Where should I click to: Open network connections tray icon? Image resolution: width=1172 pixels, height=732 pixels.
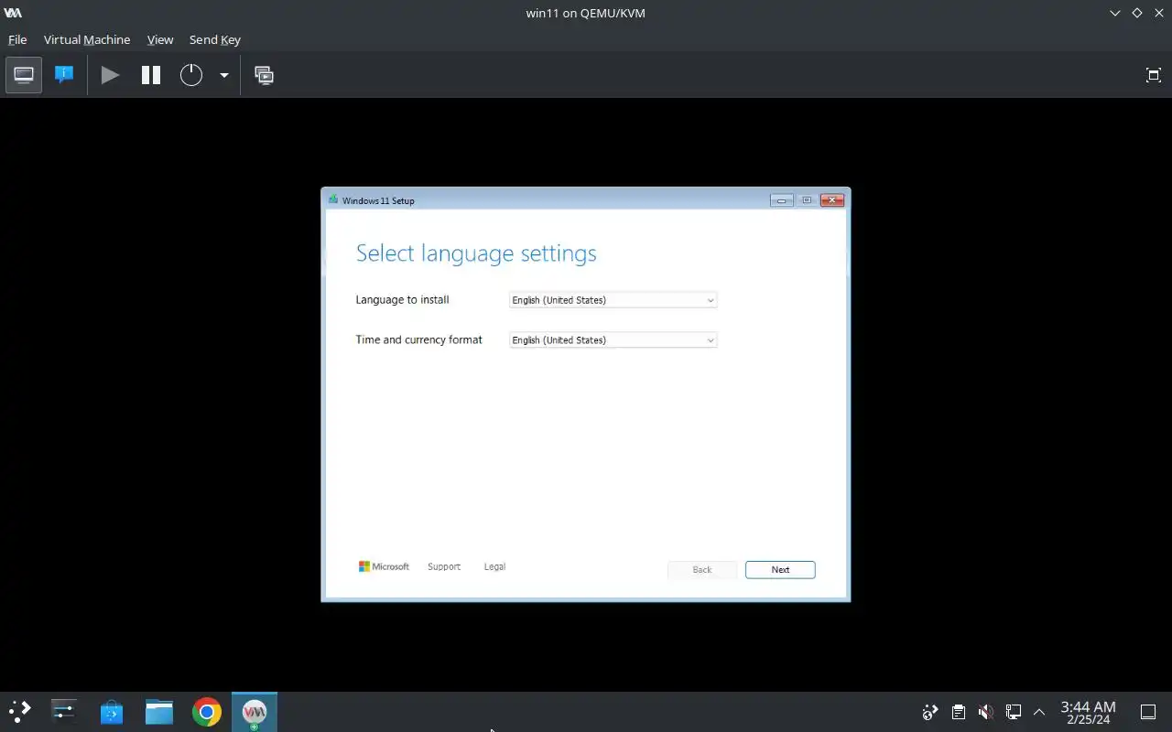pos(1014,712)
